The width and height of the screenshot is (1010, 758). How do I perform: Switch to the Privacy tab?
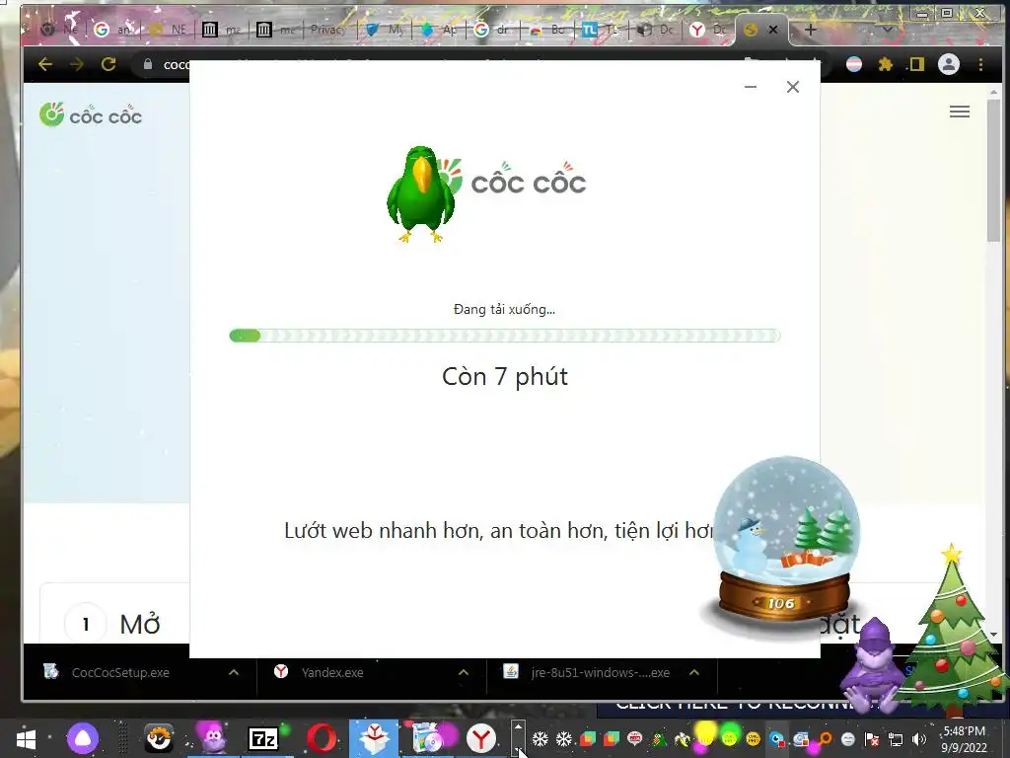327,30
